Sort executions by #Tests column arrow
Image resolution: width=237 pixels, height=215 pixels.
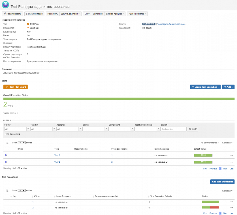[x=33, y=196]
